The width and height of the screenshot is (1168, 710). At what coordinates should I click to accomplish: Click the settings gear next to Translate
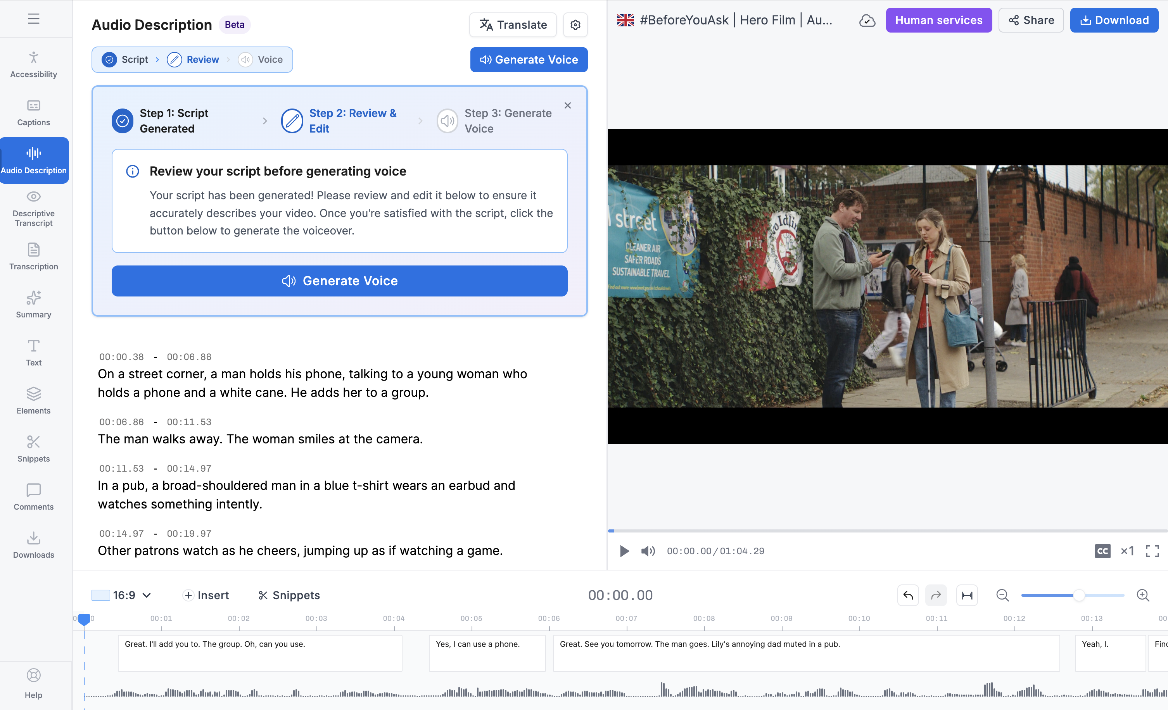pos(575,25)
